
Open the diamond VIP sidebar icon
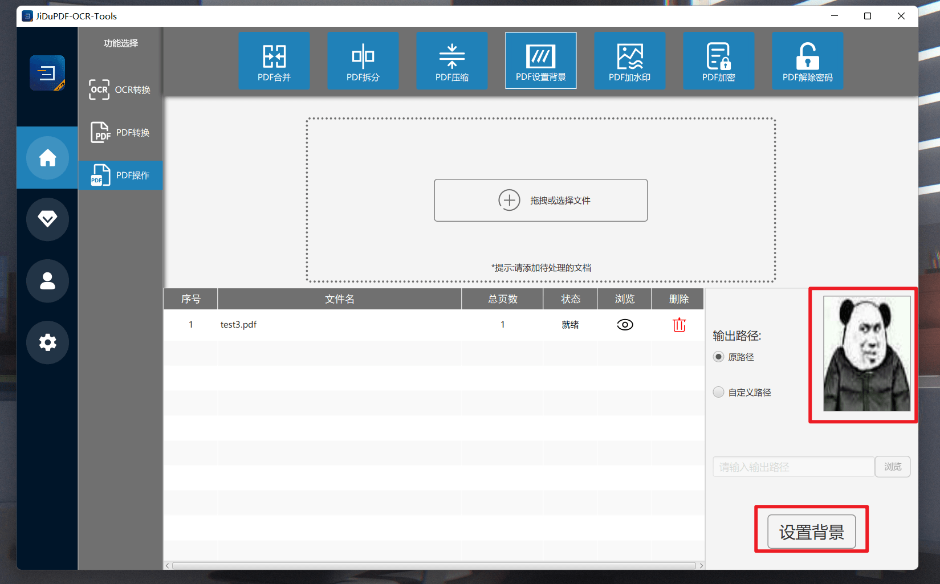pos(47,219)
